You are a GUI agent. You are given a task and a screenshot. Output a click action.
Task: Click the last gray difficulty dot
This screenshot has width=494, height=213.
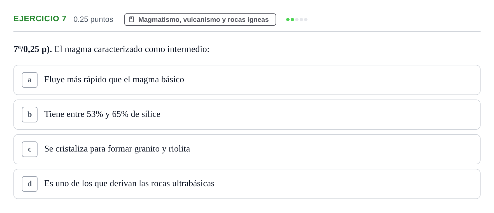pyautogui.click(x=306, y=20)
